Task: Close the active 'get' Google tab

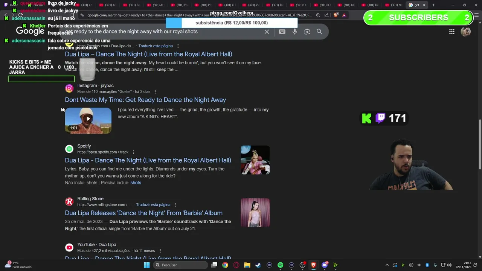Action: (424, 5)
